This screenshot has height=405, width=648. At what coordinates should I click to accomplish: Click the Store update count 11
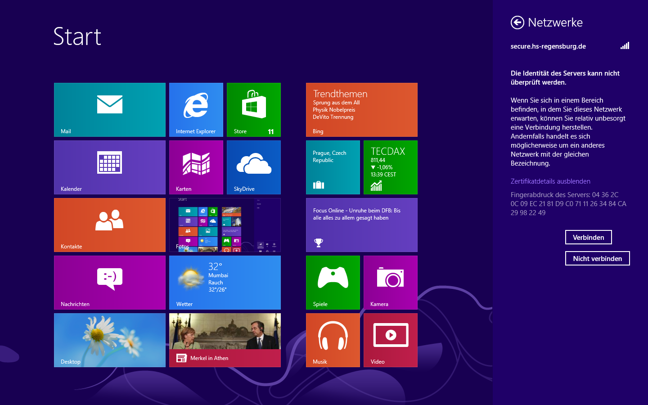[271, 132]
